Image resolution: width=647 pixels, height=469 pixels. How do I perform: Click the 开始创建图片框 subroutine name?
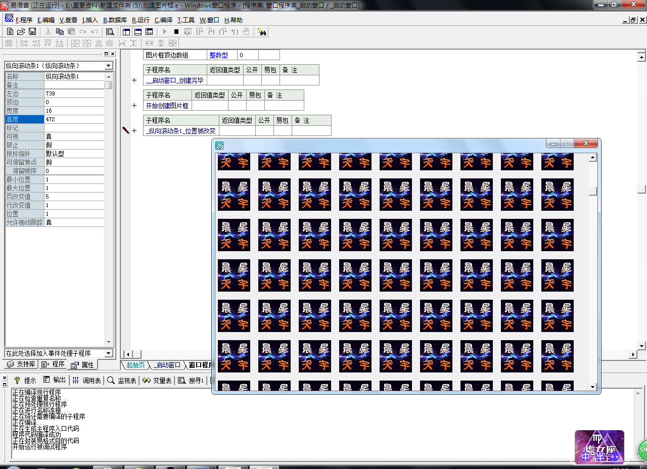coord(167,106)
